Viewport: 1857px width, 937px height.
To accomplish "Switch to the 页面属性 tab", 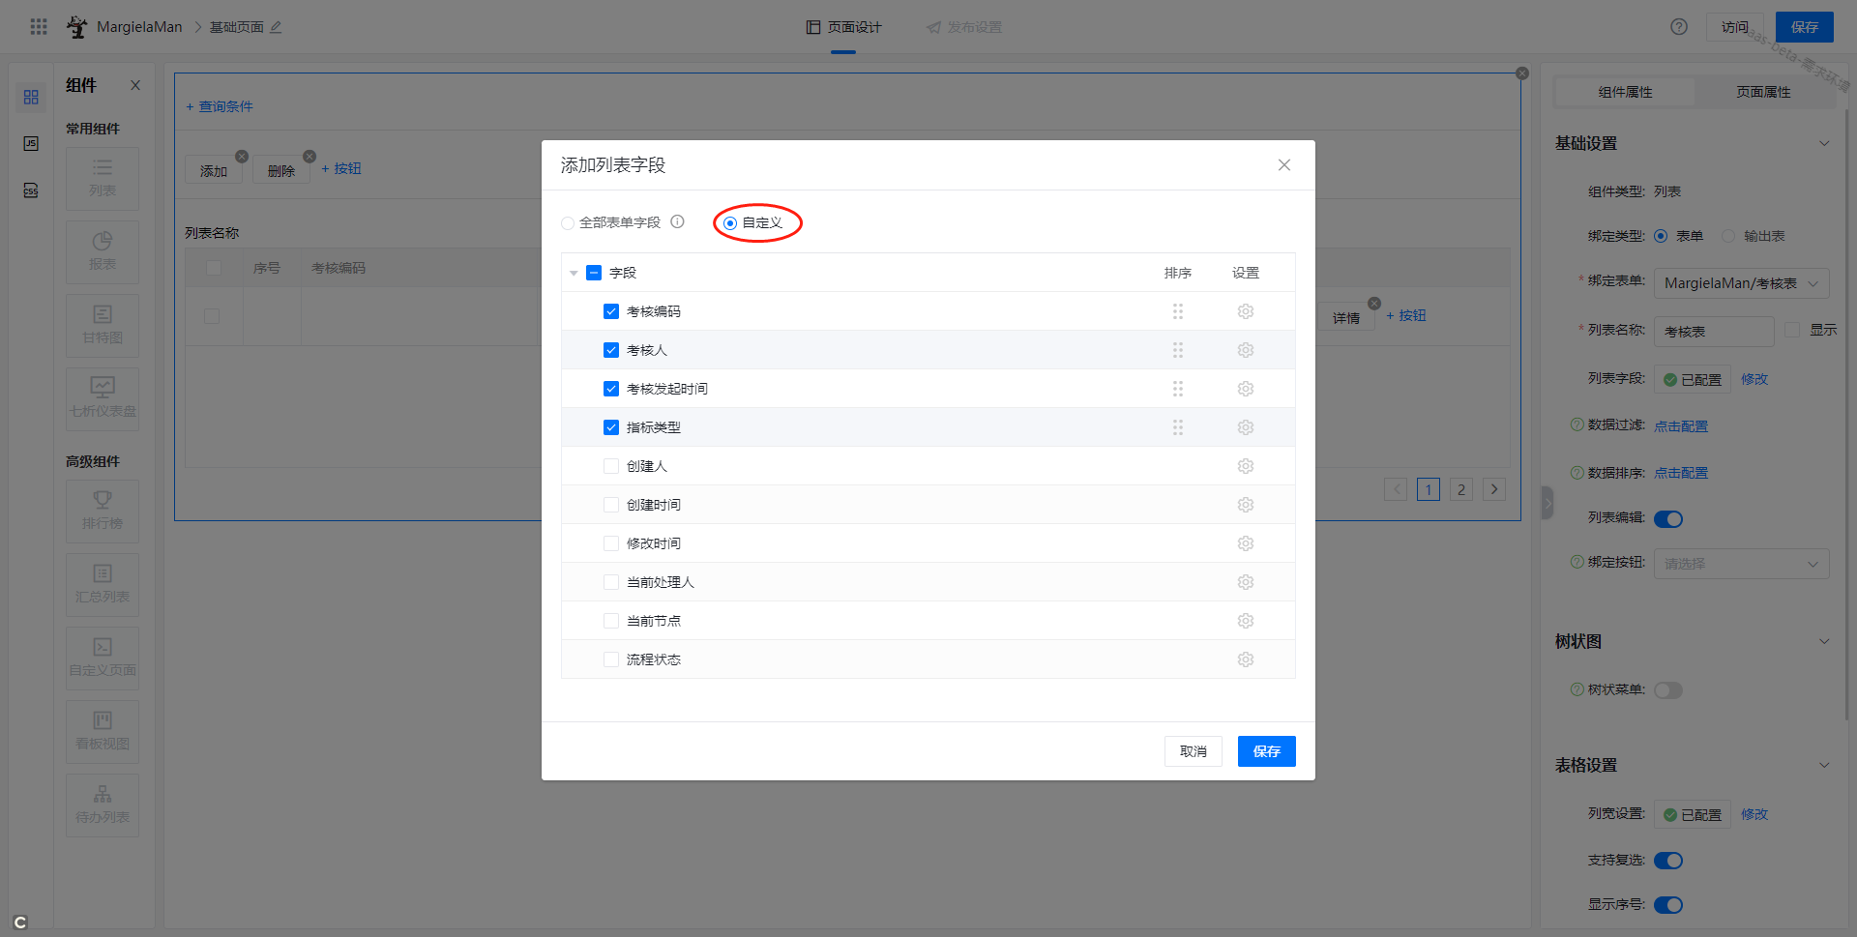I will [1763, 92].
